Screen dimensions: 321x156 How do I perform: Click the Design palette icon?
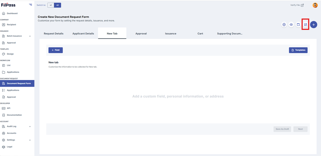(3, 54)
